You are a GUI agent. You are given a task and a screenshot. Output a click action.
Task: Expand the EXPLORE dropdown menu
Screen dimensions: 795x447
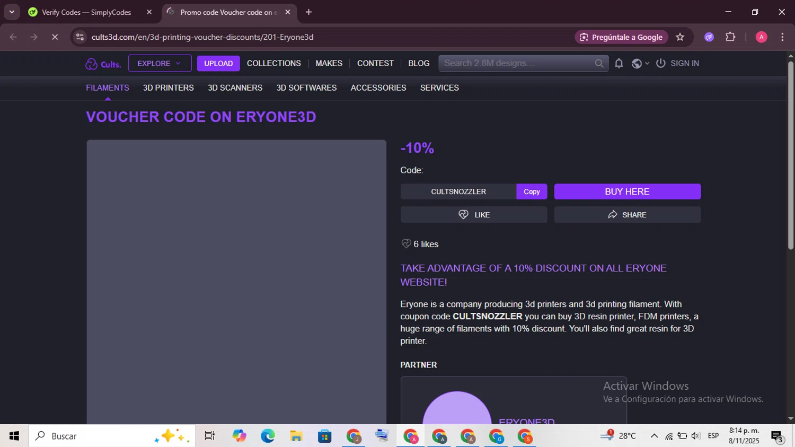(160, 63)
